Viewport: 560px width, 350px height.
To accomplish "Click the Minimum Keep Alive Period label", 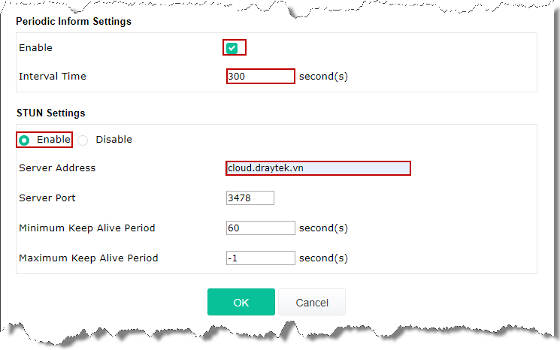I will coord(87,228).
